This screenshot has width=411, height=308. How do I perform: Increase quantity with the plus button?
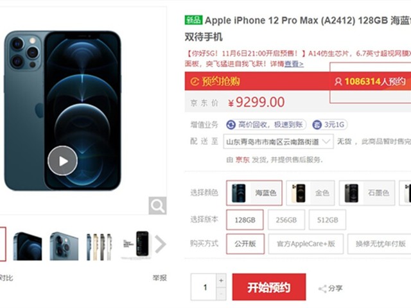[221, 280]
